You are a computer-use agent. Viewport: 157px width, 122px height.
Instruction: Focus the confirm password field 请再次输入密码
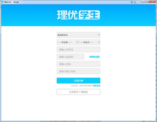coord(78,71)
